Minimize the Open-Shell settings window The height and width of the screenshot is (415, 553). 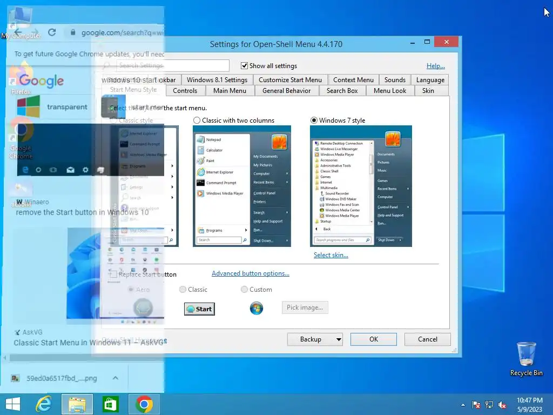(412, 42)
